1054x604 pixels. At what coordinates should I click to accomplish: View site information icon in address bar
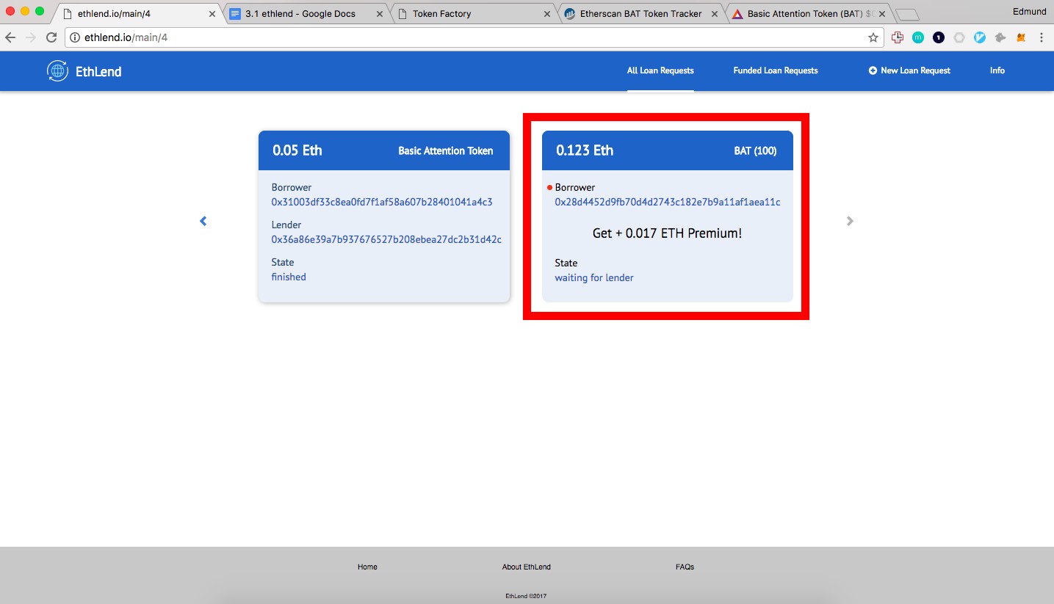75,37
